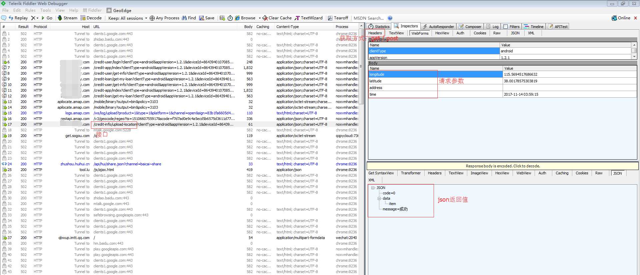This screenshot has height=275, width=640.
Task: Sort sessions by Result column header
Action: [x=23, y=27]
